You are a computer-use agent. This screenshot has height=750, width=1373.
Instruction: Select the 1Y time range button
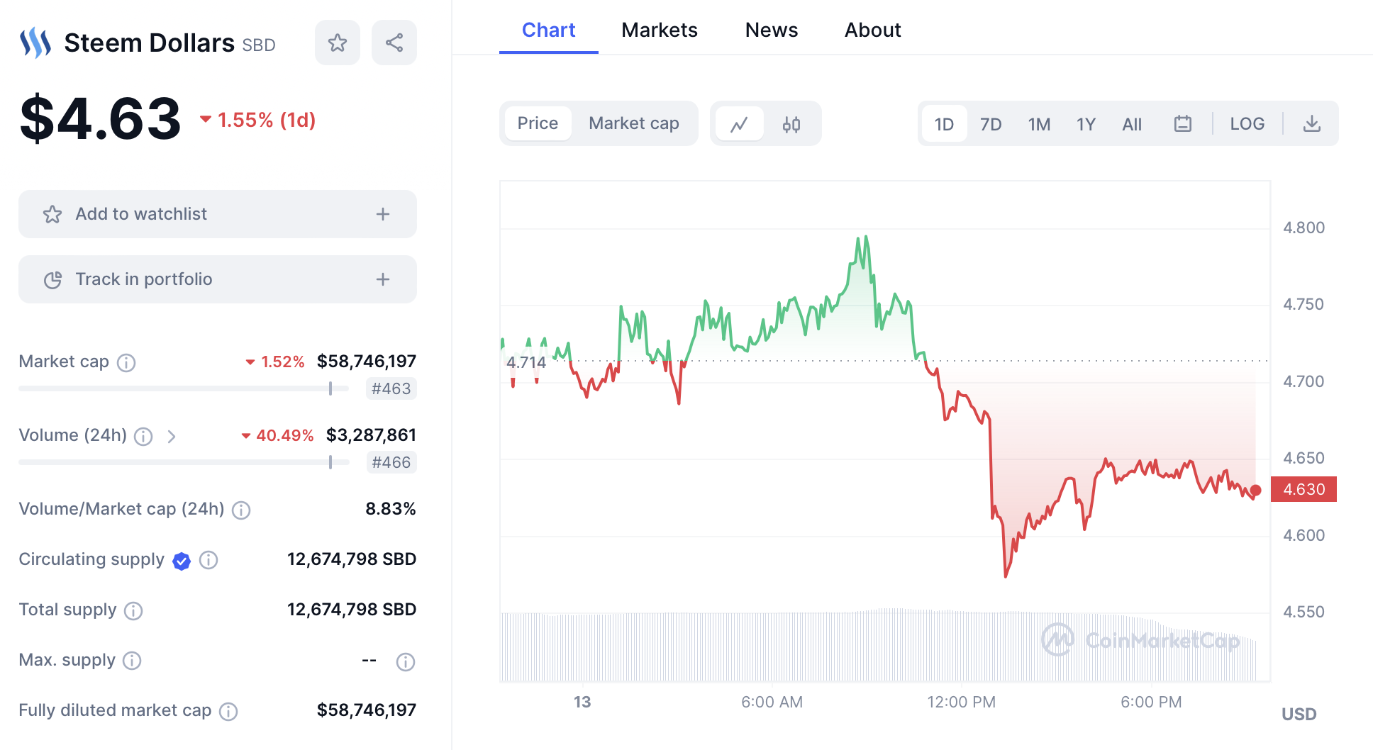click(x=1086, y=124)
